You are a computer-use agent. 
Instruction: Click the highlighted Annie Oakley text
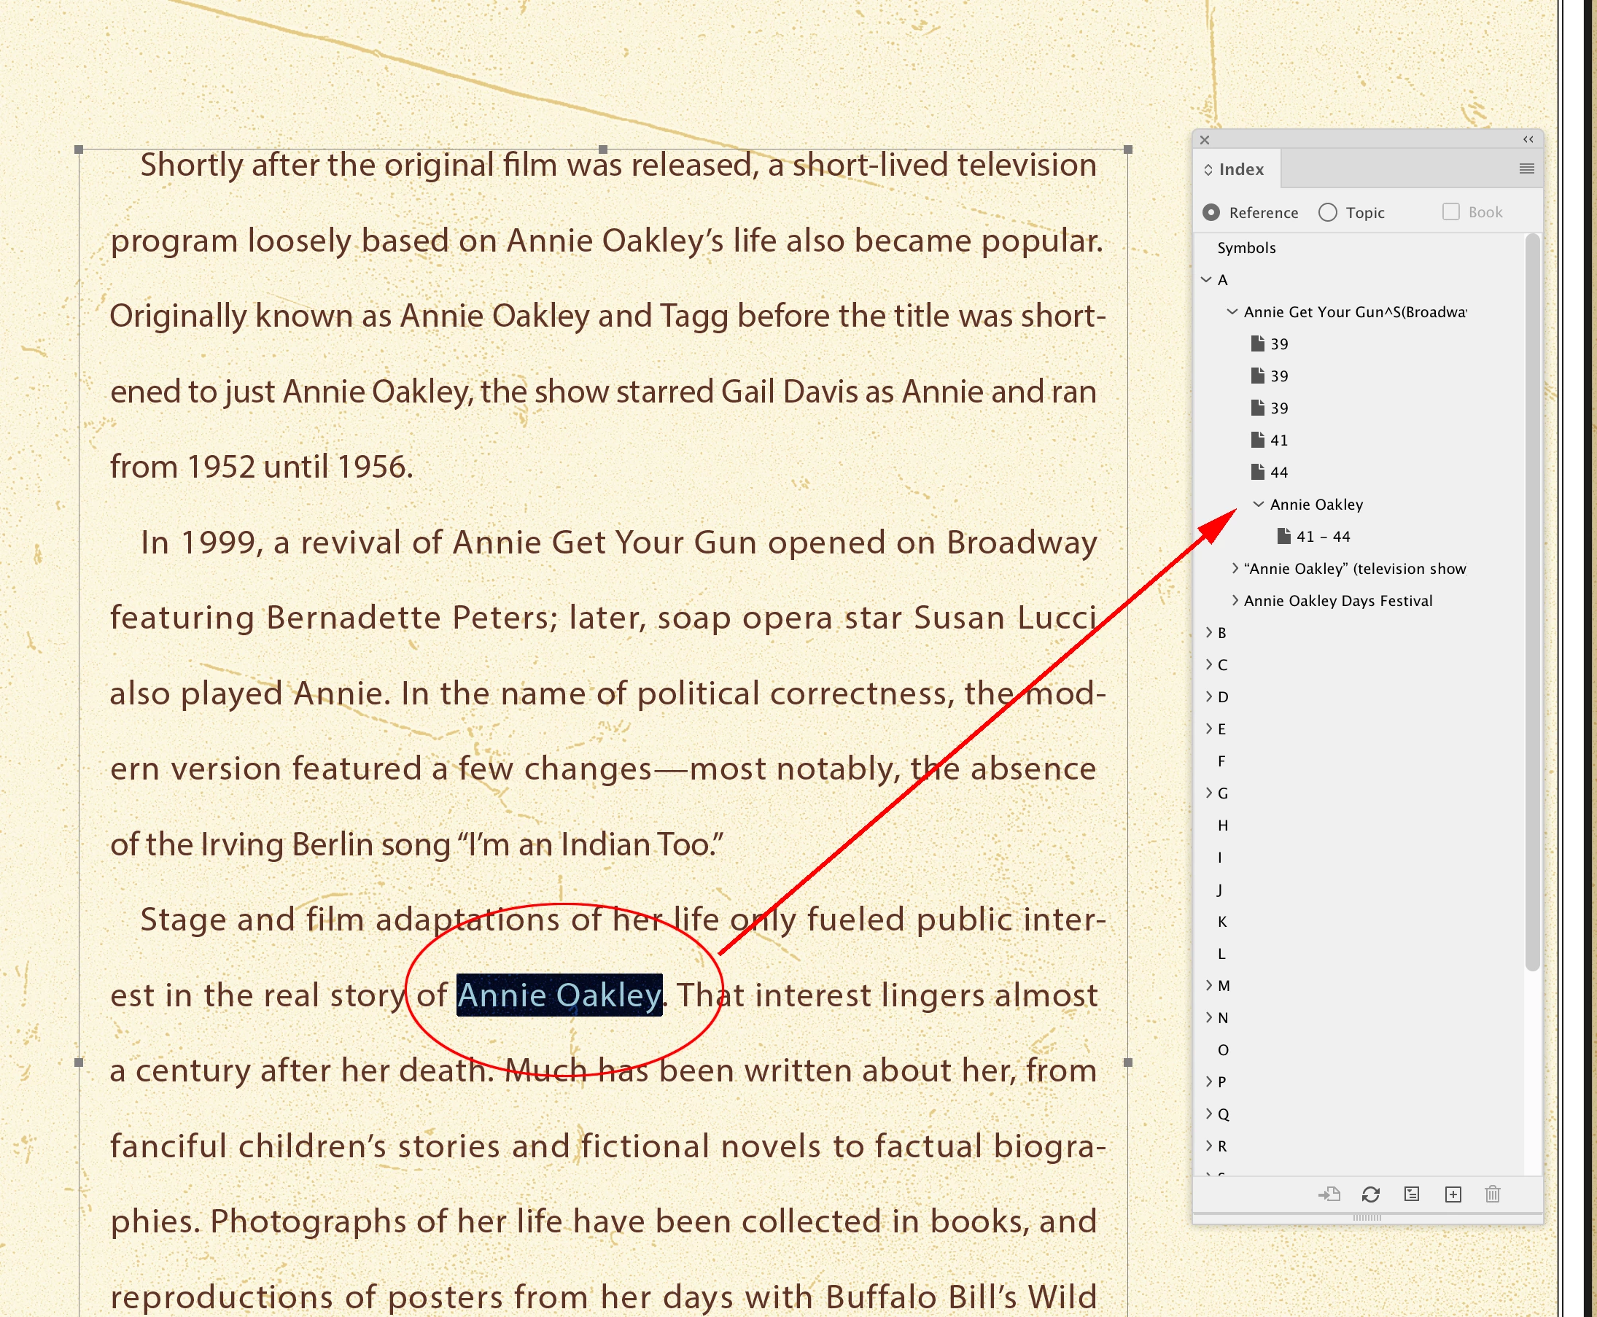pyautogui.click(x=559, y=995)
